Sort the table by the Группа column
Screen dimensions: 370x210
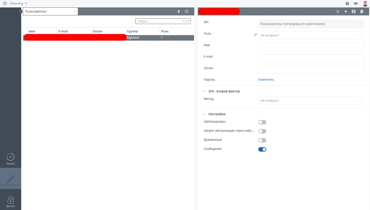click(x=132, y=31)
